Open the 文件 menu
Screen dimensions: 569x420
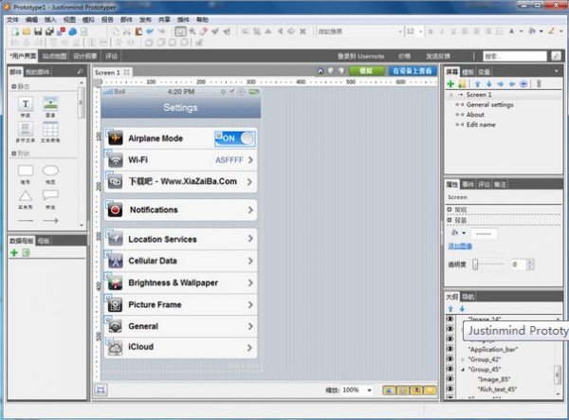(12, 20)
